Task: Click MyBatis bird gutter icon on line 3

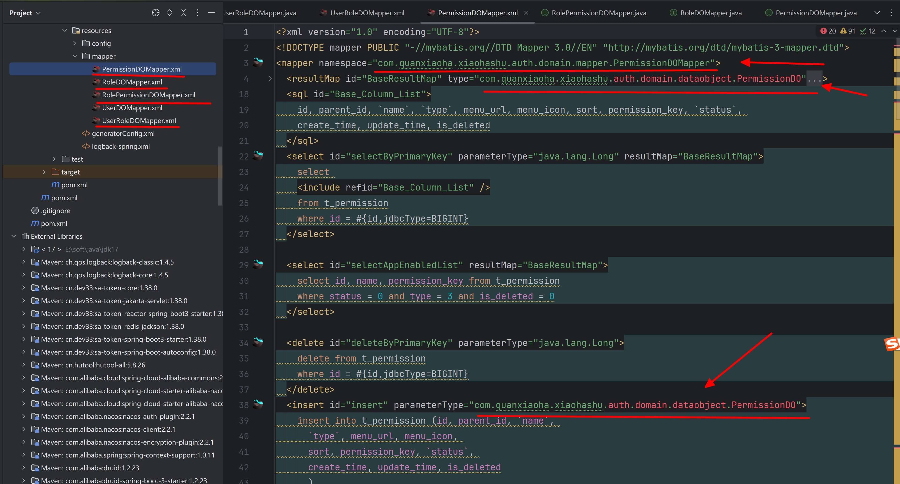Action: click(258, 62)
